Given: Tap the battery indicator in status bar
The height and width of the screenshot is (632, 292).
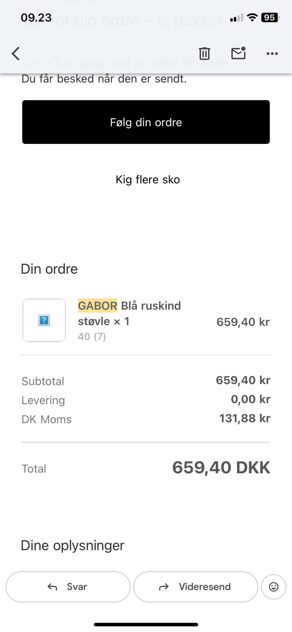Looking at the screenshot, I should pos(270,18).
